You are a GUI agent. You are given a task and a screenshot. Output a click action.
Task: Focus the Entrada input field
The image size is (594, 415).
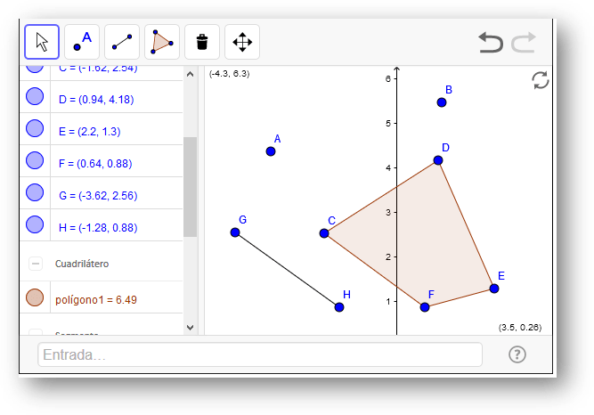(x=260, y=354)
